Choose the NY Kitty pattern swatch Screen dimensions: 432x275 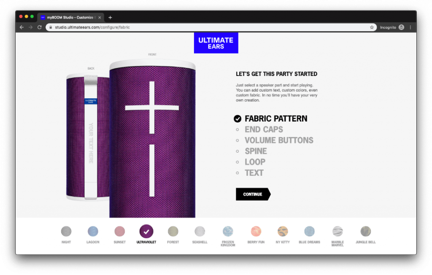pos(283,232)
